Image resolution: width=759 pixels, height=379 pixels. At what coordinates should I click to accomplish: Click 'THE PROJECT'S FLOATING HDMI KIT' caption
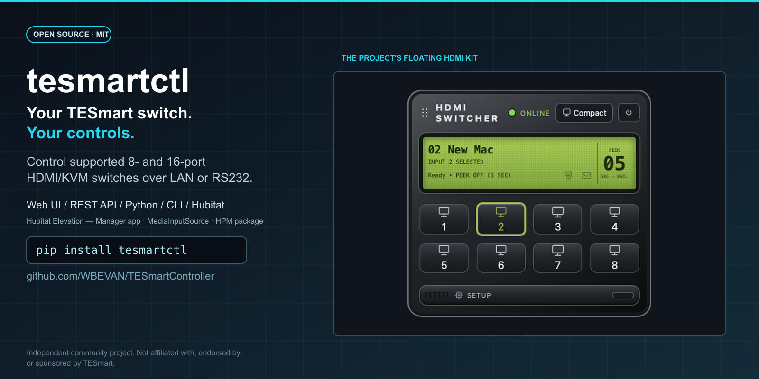(x=409, y=58)
